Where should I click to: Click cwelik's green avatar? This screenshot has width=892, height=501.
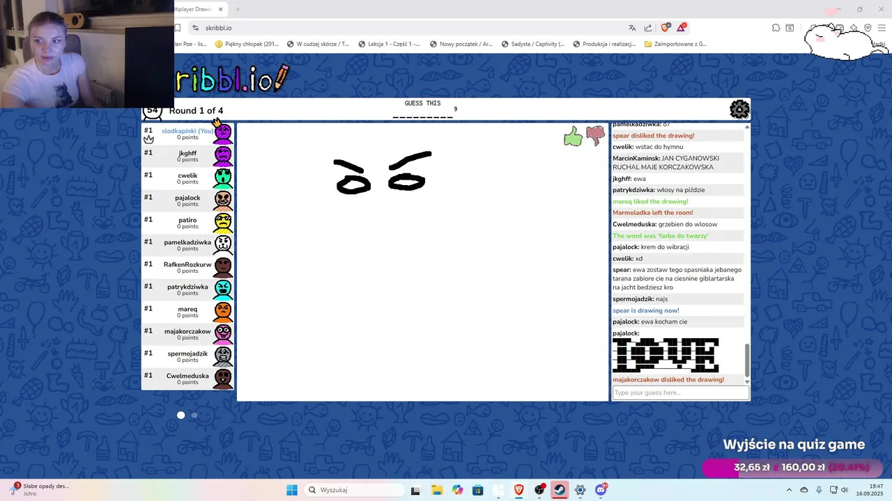pyautogui.click(x=223, y=178)
